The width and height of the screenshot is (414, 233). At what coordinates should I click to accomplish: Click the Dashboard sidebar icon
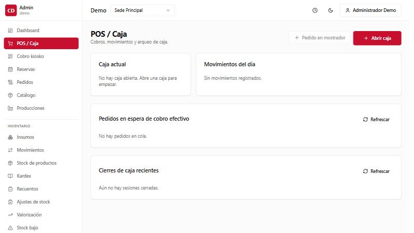point(10,31)
